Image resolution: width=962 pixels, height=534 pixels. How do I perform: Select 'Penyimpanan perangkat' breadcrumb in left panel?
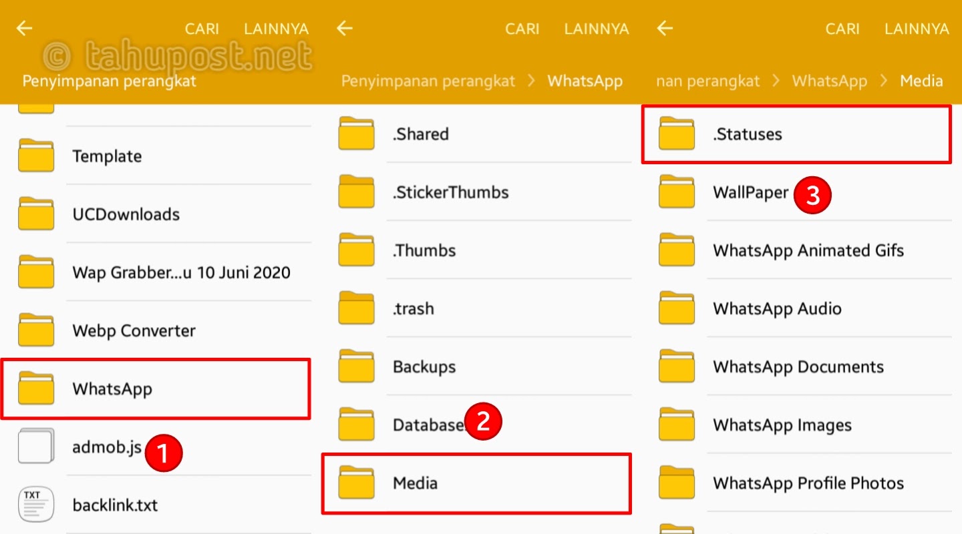(x=110, y=81)
